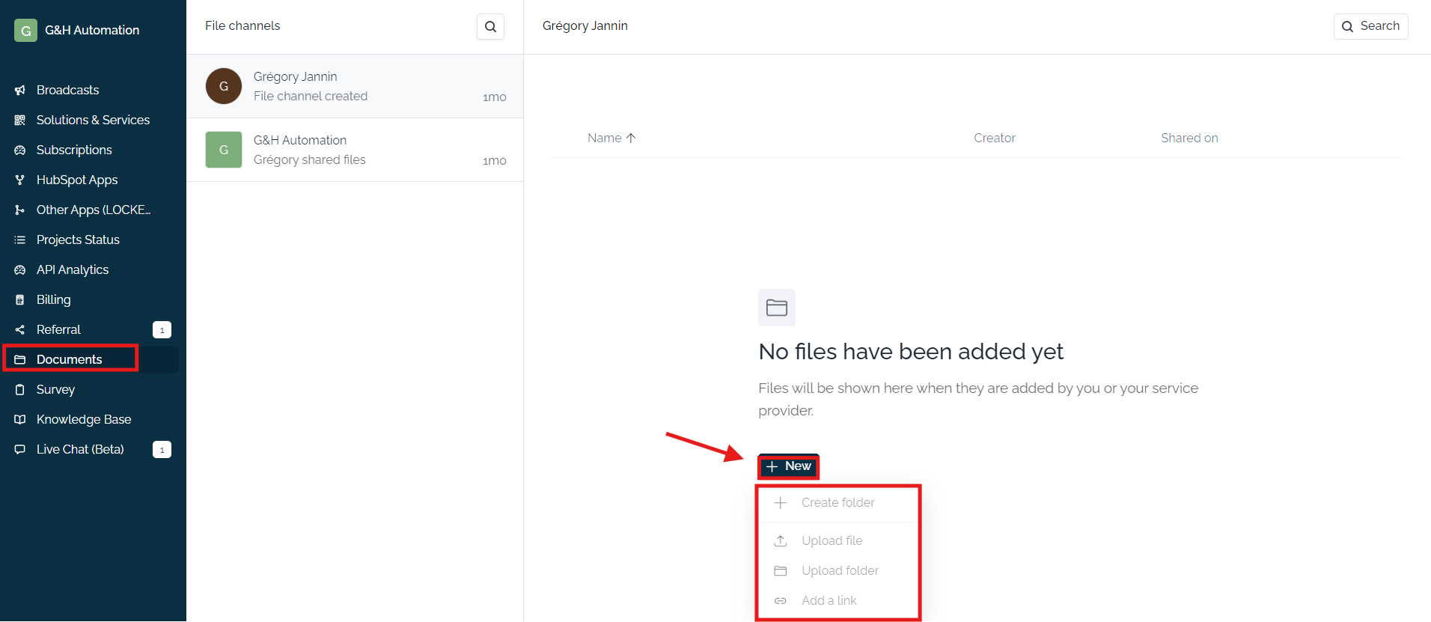The width and height of the screenshot is (1431, 622).
Task: Choose Create folder from the menu
Action: coord(837,503)
